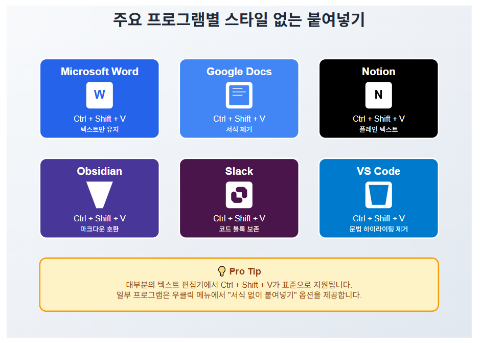Select the VS Code card title
The height and width of the screenshot is (343, 480).
(x=379, y=171)
